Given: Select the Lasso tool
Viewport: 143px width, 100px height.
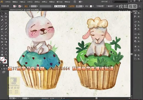Looking at the screenshot, I should coord(6,17).
